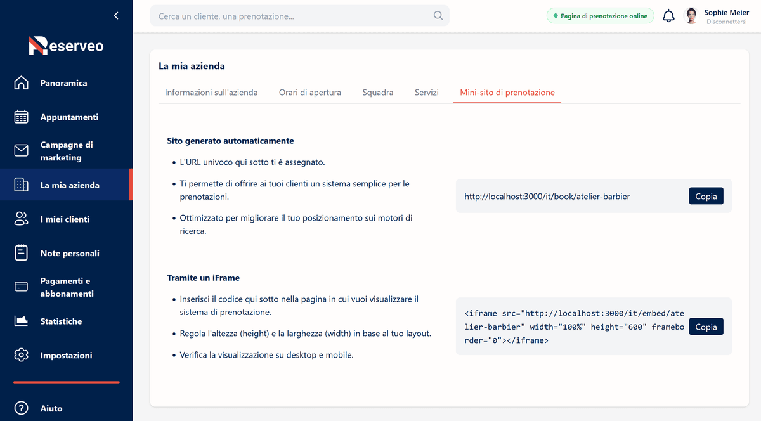The image size is (761, 421).
Task: Click the Aiuto question mark icon
Action: point(22,408)
